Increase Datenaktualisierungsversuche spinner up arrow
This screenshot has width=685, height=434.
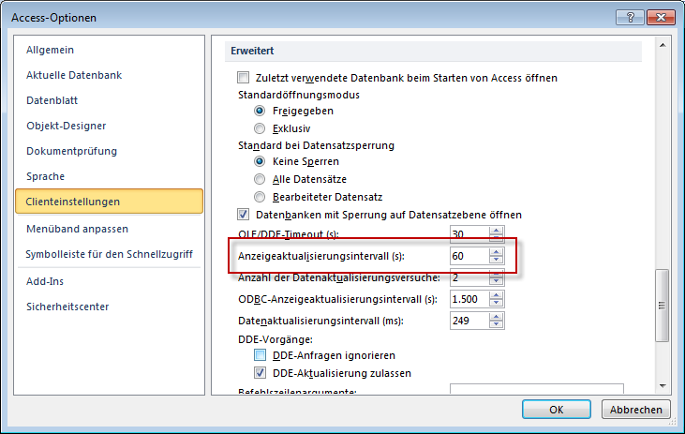coord(496,274)
